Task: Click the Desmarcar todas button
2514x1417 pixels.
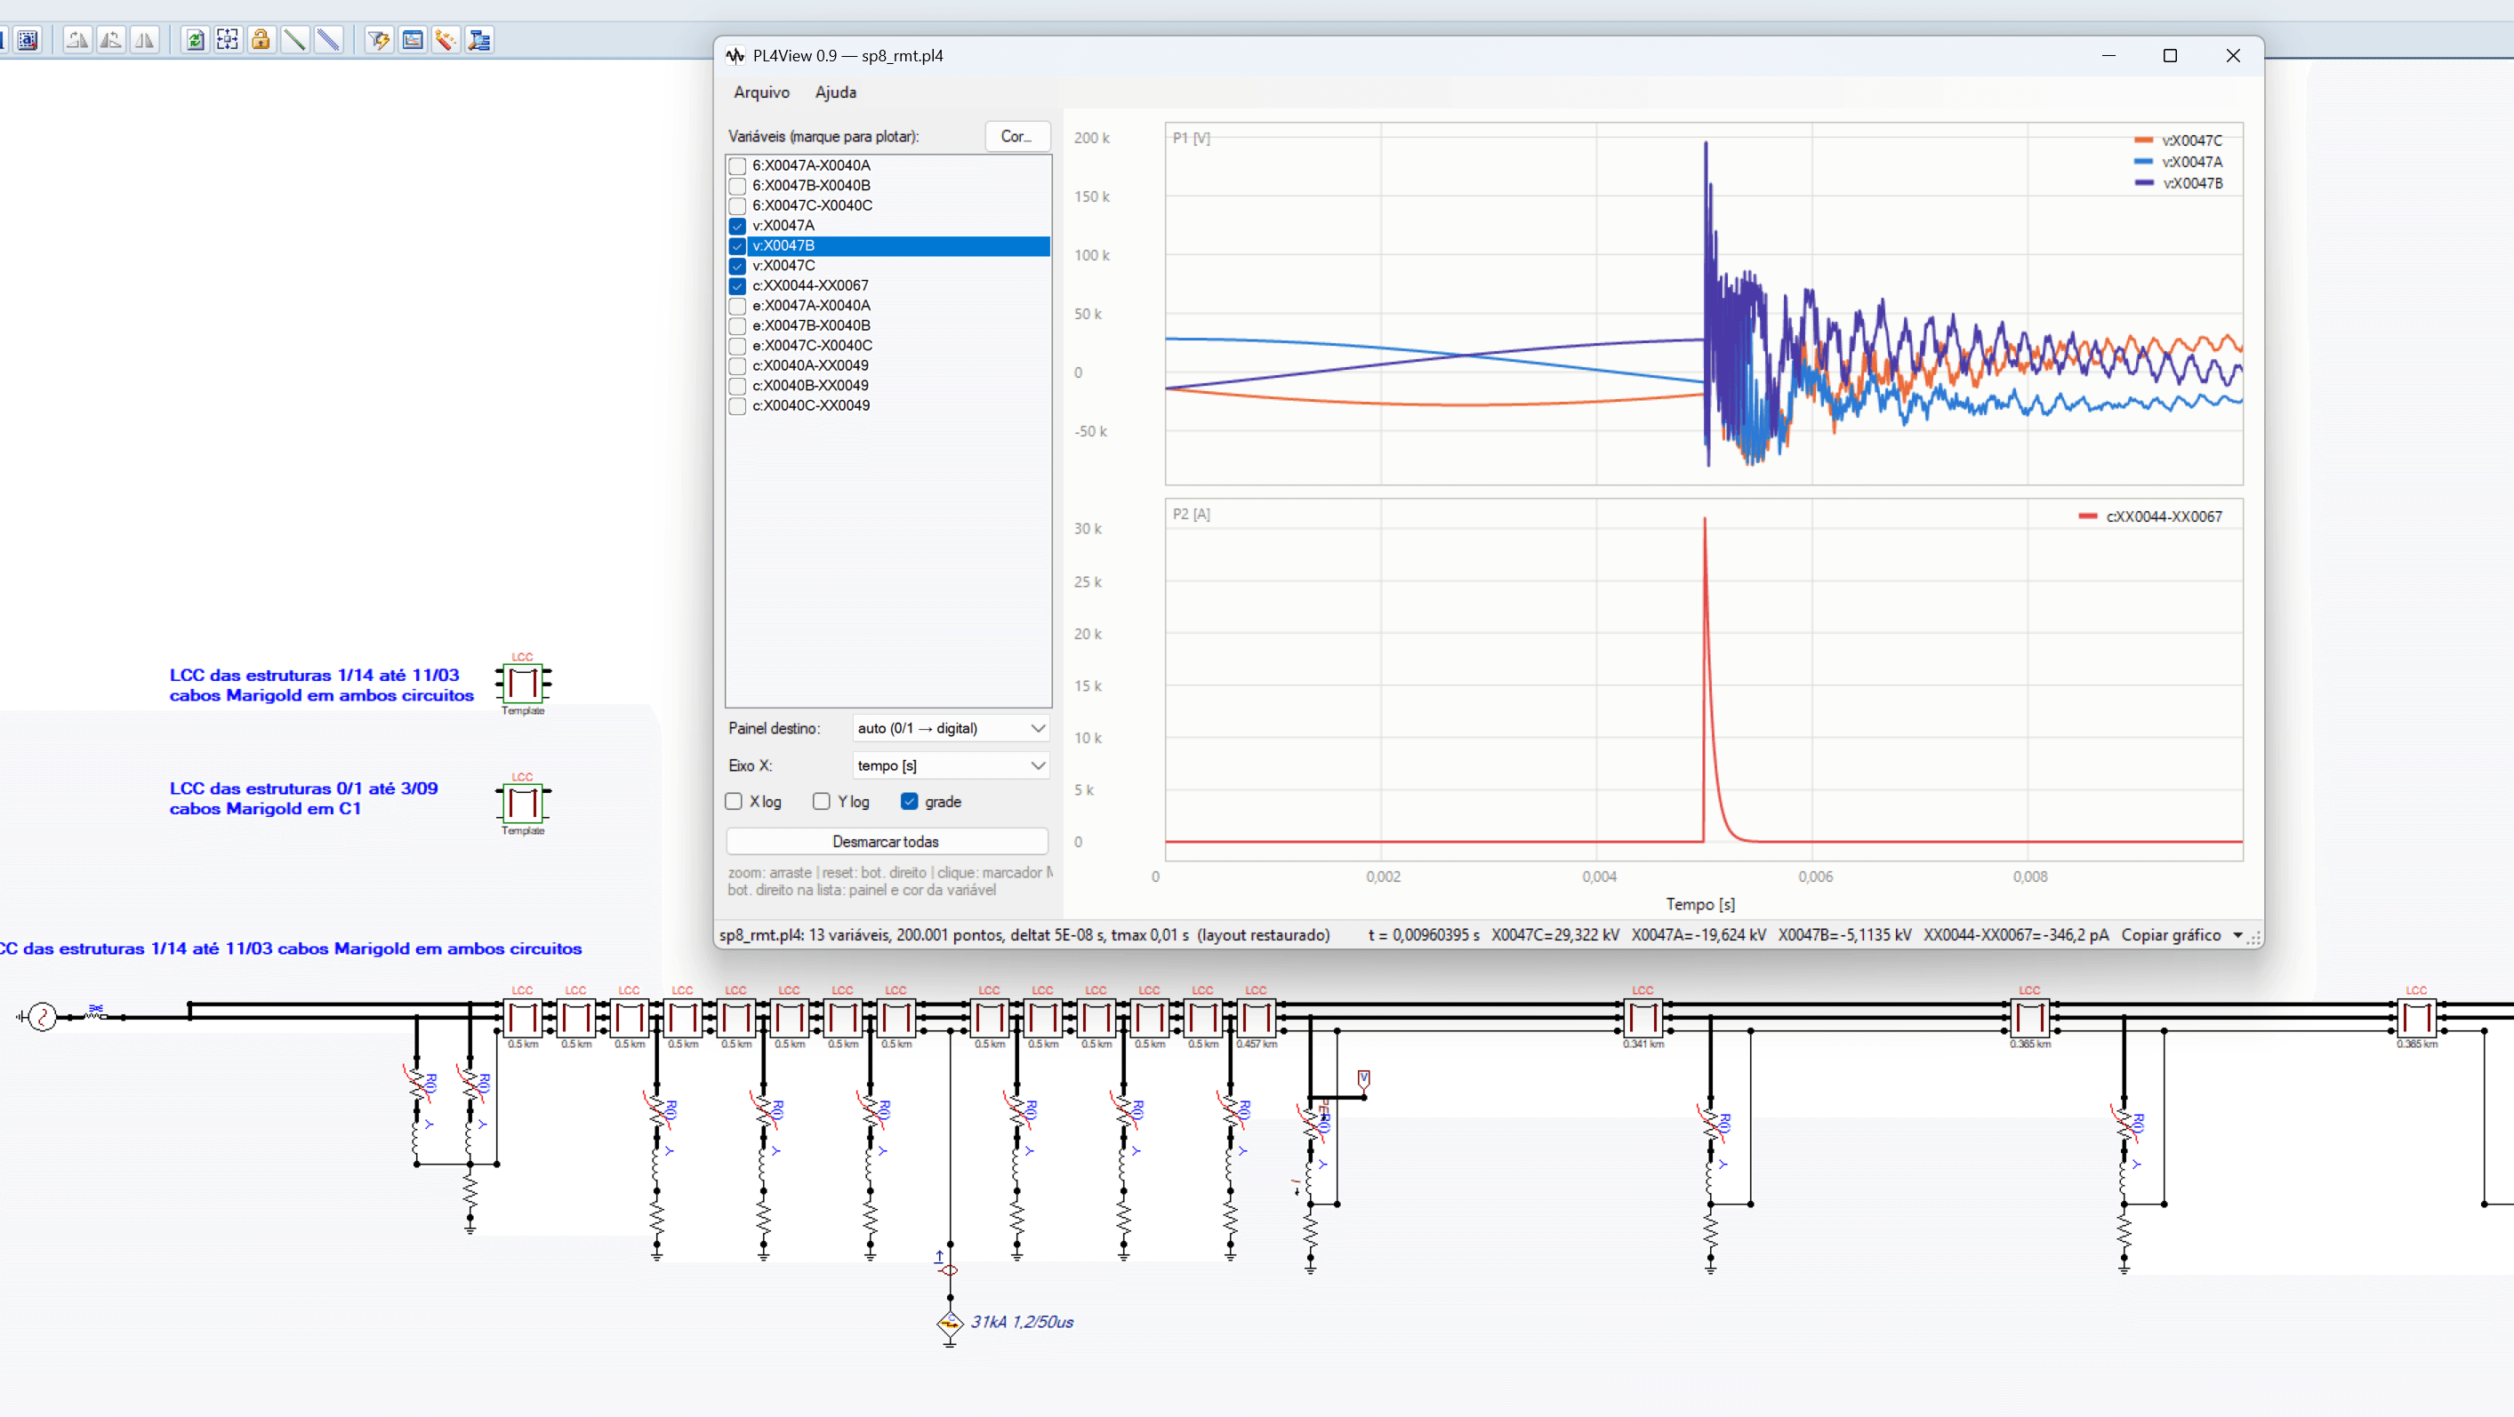Action: pos(886,841)
